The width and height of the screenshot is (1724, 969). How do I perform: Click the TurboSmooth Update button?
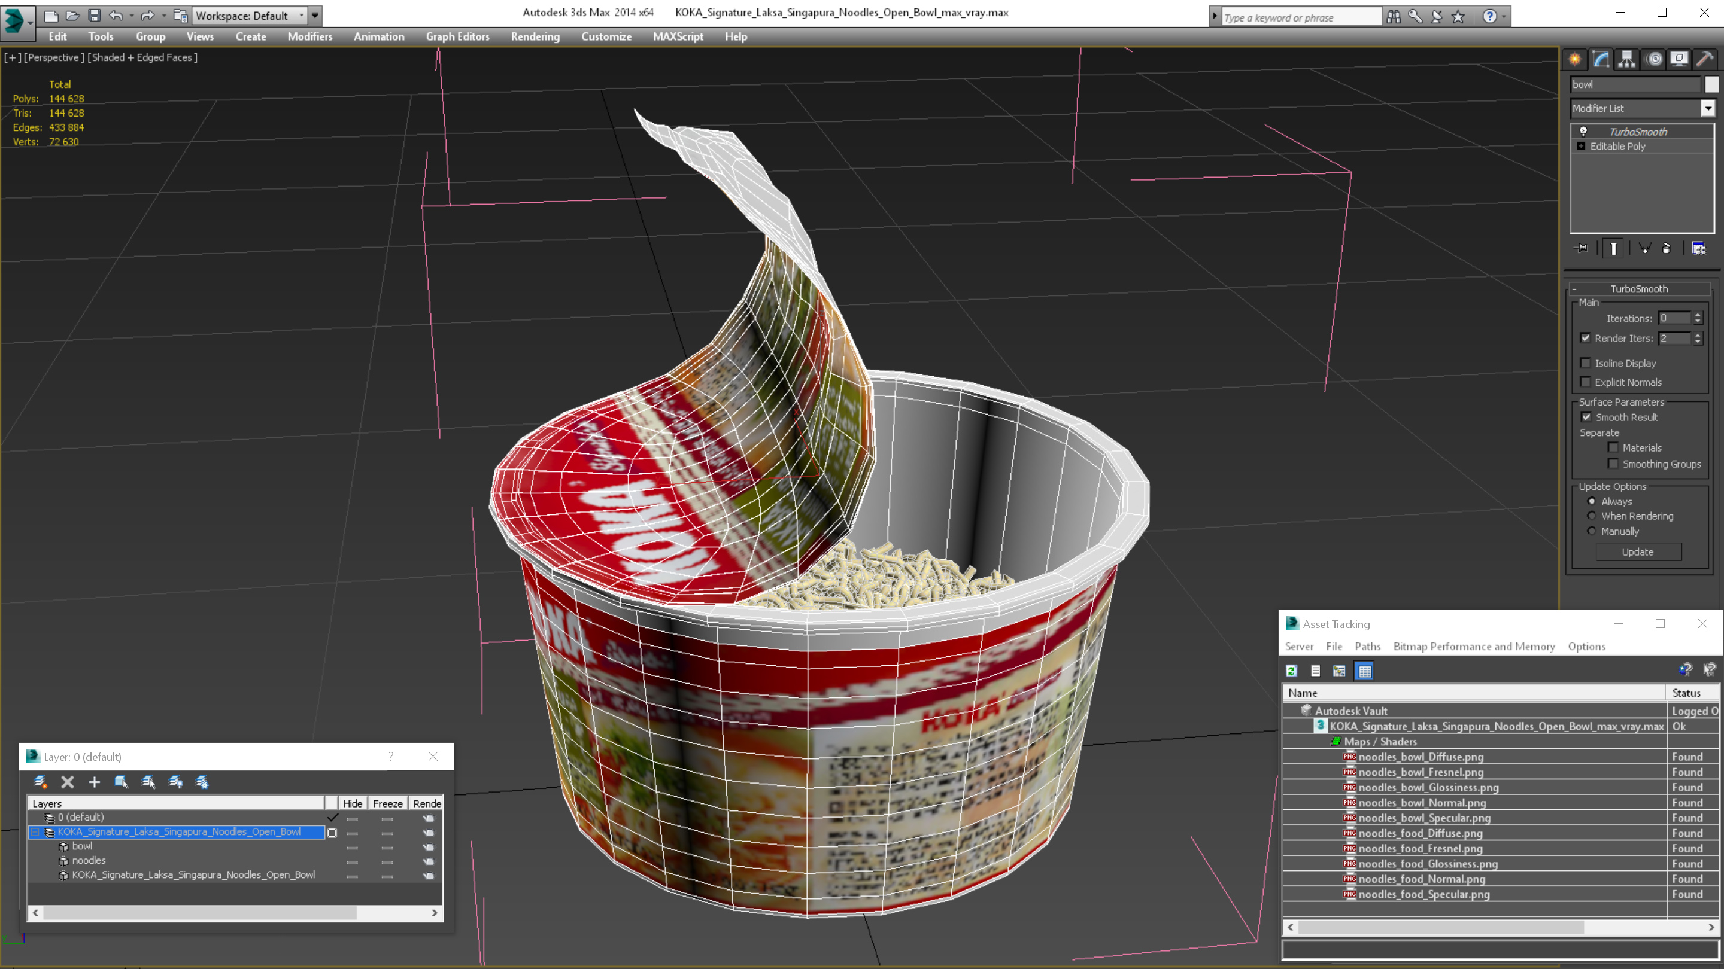point(1638,552)
